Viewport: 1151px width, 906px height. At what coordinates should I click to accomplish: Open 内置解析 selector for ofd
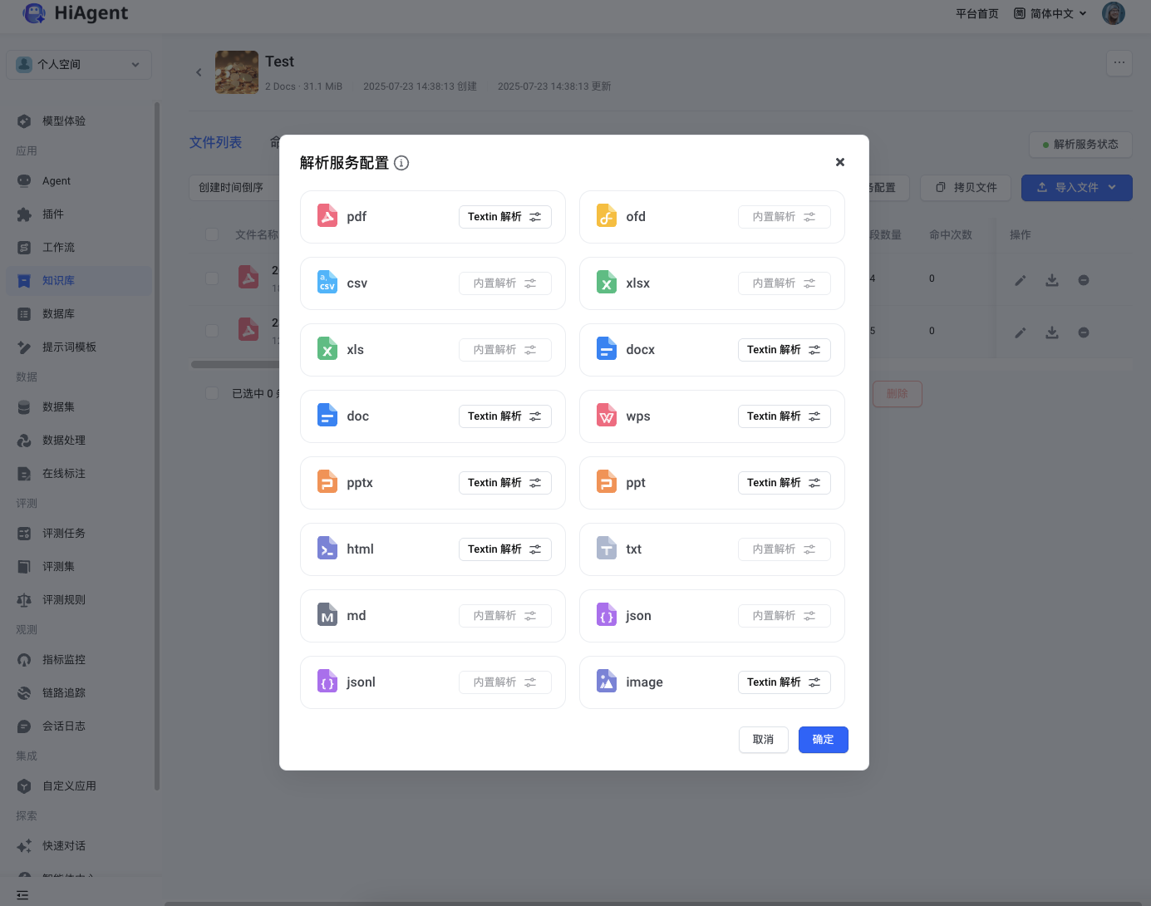pyautogui.click(x=785, y=217)
